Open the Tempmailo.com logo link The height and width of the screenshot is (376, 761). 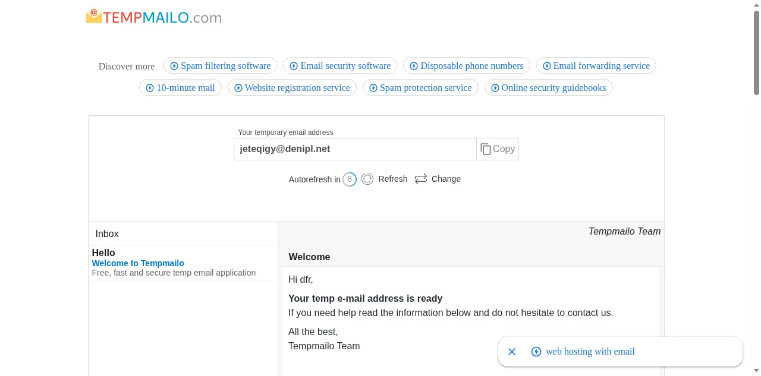(x=153, y=17)
